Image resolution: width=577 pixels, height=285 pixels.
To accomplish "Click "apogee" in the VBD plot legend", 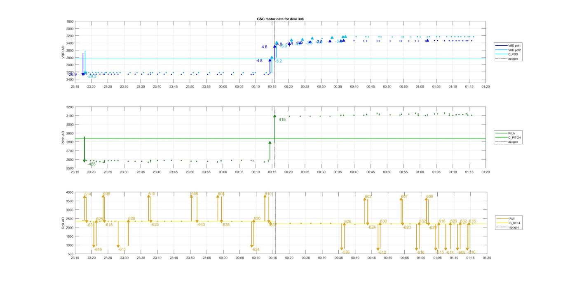I will pyautogui.click(x=507, y=59).
